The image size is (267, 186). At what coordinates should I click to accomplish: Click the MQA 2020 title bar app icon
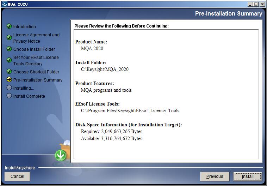pos(5,4)
